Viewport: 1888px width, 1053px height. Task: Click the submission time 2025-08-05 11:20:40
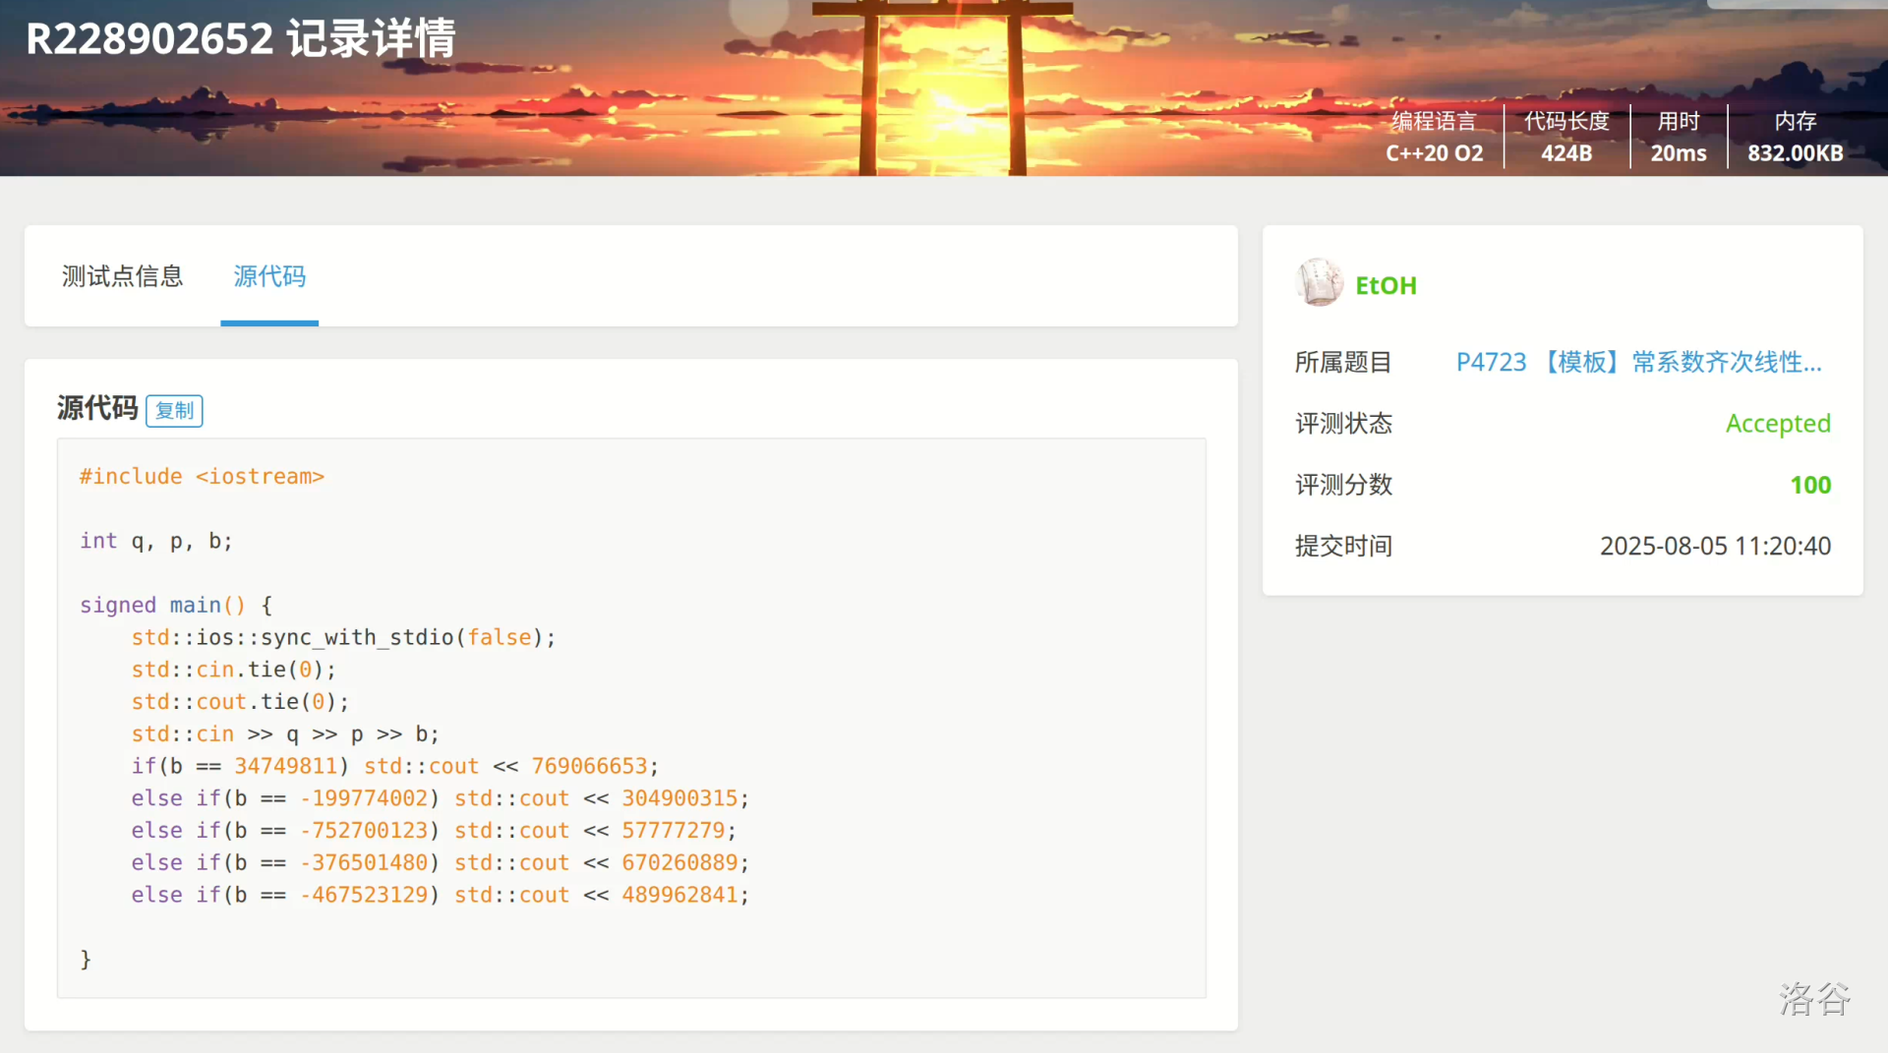1714,546
